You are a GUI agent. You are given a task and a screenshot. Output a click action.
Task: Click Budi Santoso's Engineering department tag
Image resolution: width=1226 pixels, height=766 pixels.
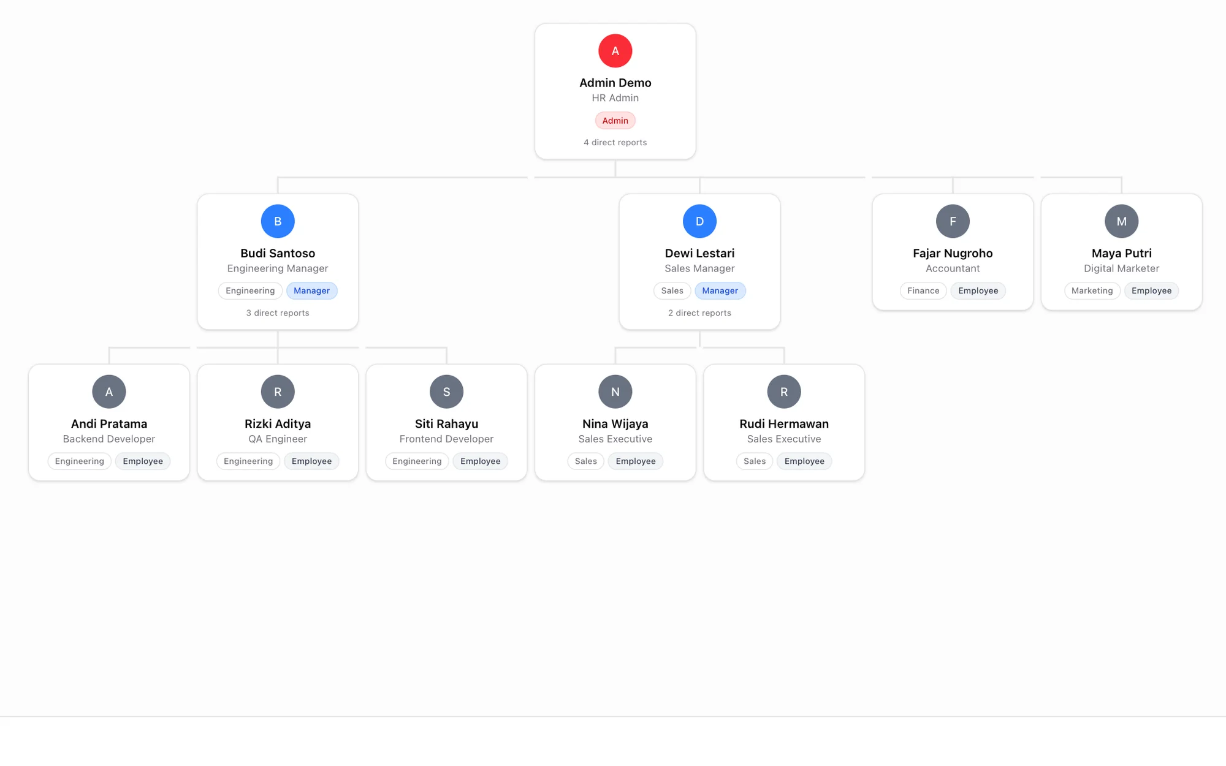pyautogui.click(x=250, y=290)
